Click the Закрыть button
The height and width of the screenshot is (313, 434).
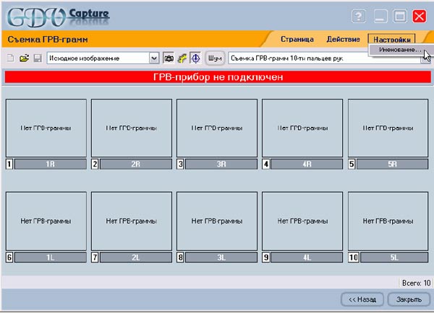(x=409, y=299)
